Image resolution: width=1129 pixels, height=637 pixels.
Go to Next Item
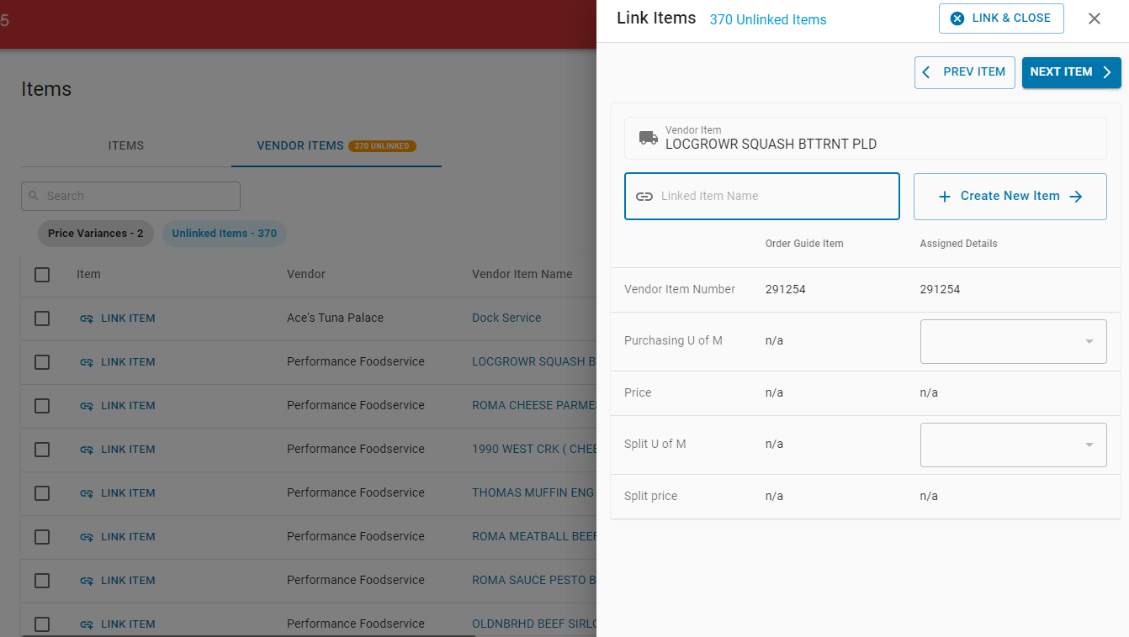(x=1072, y=72)
